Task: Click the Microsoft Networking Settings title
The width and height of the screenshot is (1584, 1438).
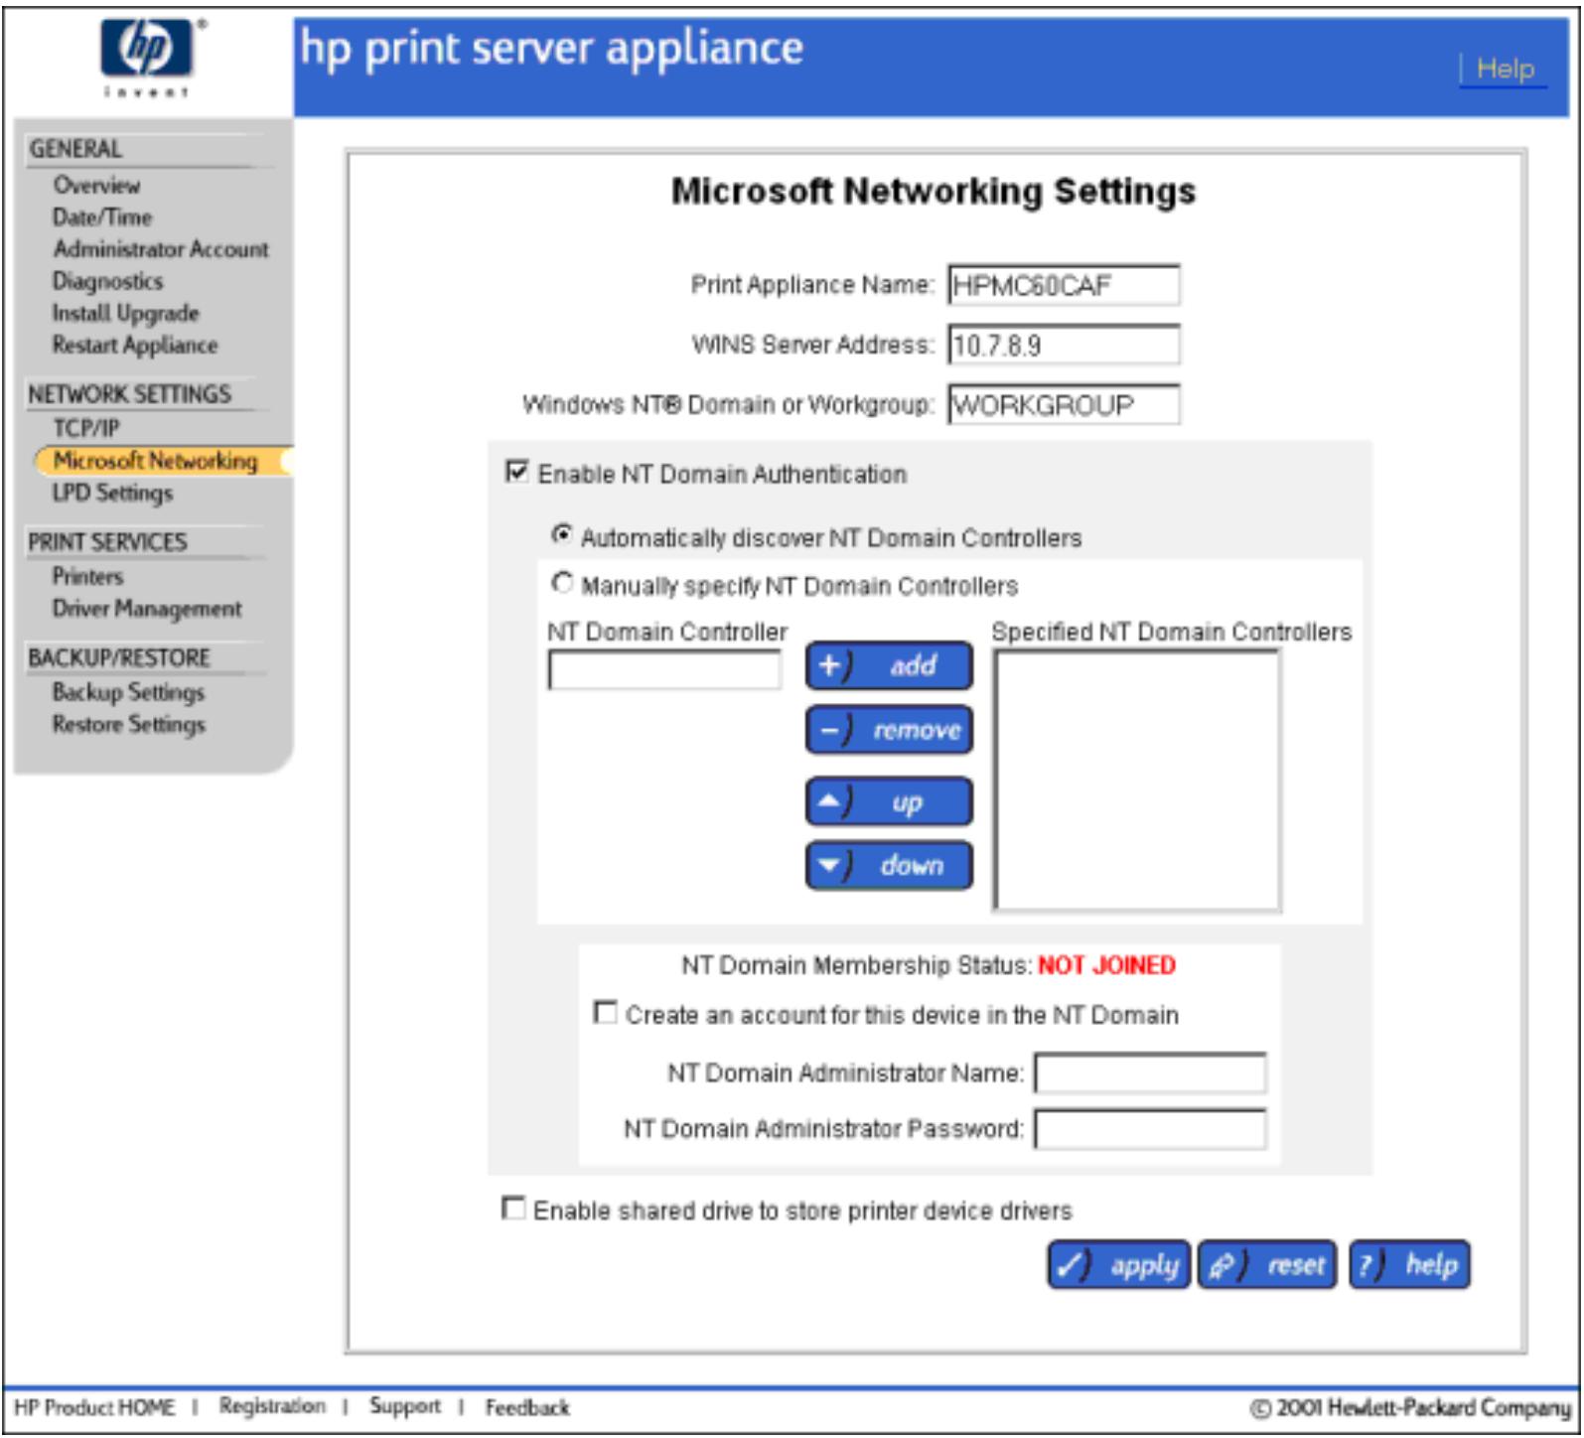Action: (934, 191)
